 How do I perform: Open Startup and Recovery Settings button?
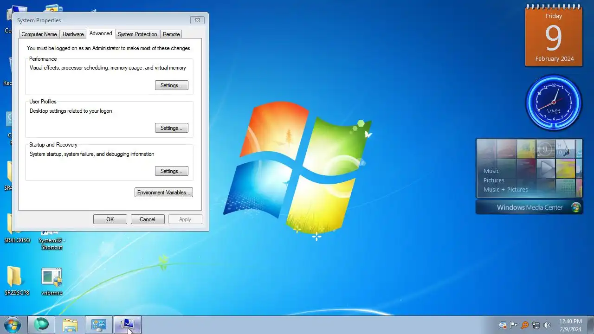(171, 171)
